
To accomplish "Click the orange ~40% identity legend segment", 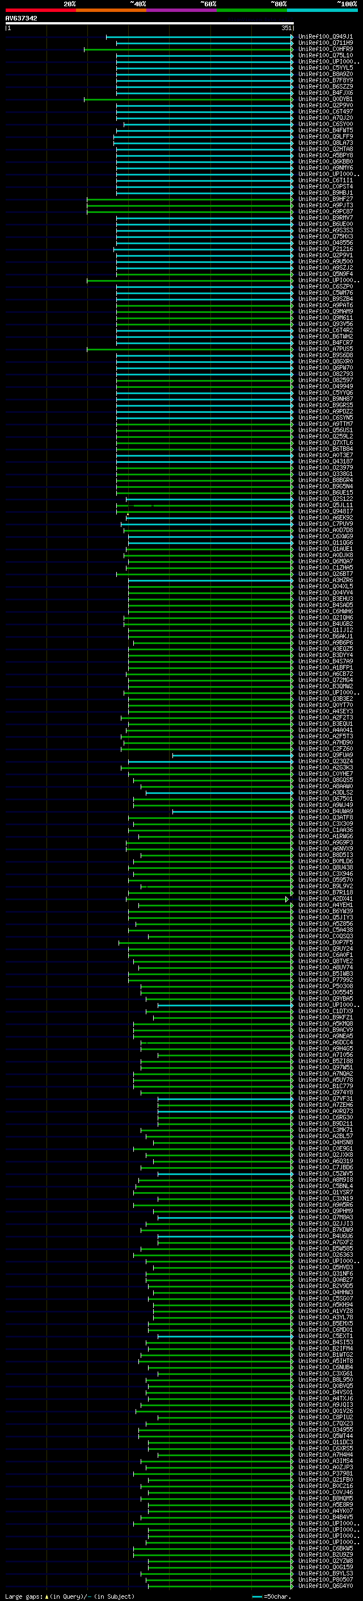I will click(x=111, y=11).
